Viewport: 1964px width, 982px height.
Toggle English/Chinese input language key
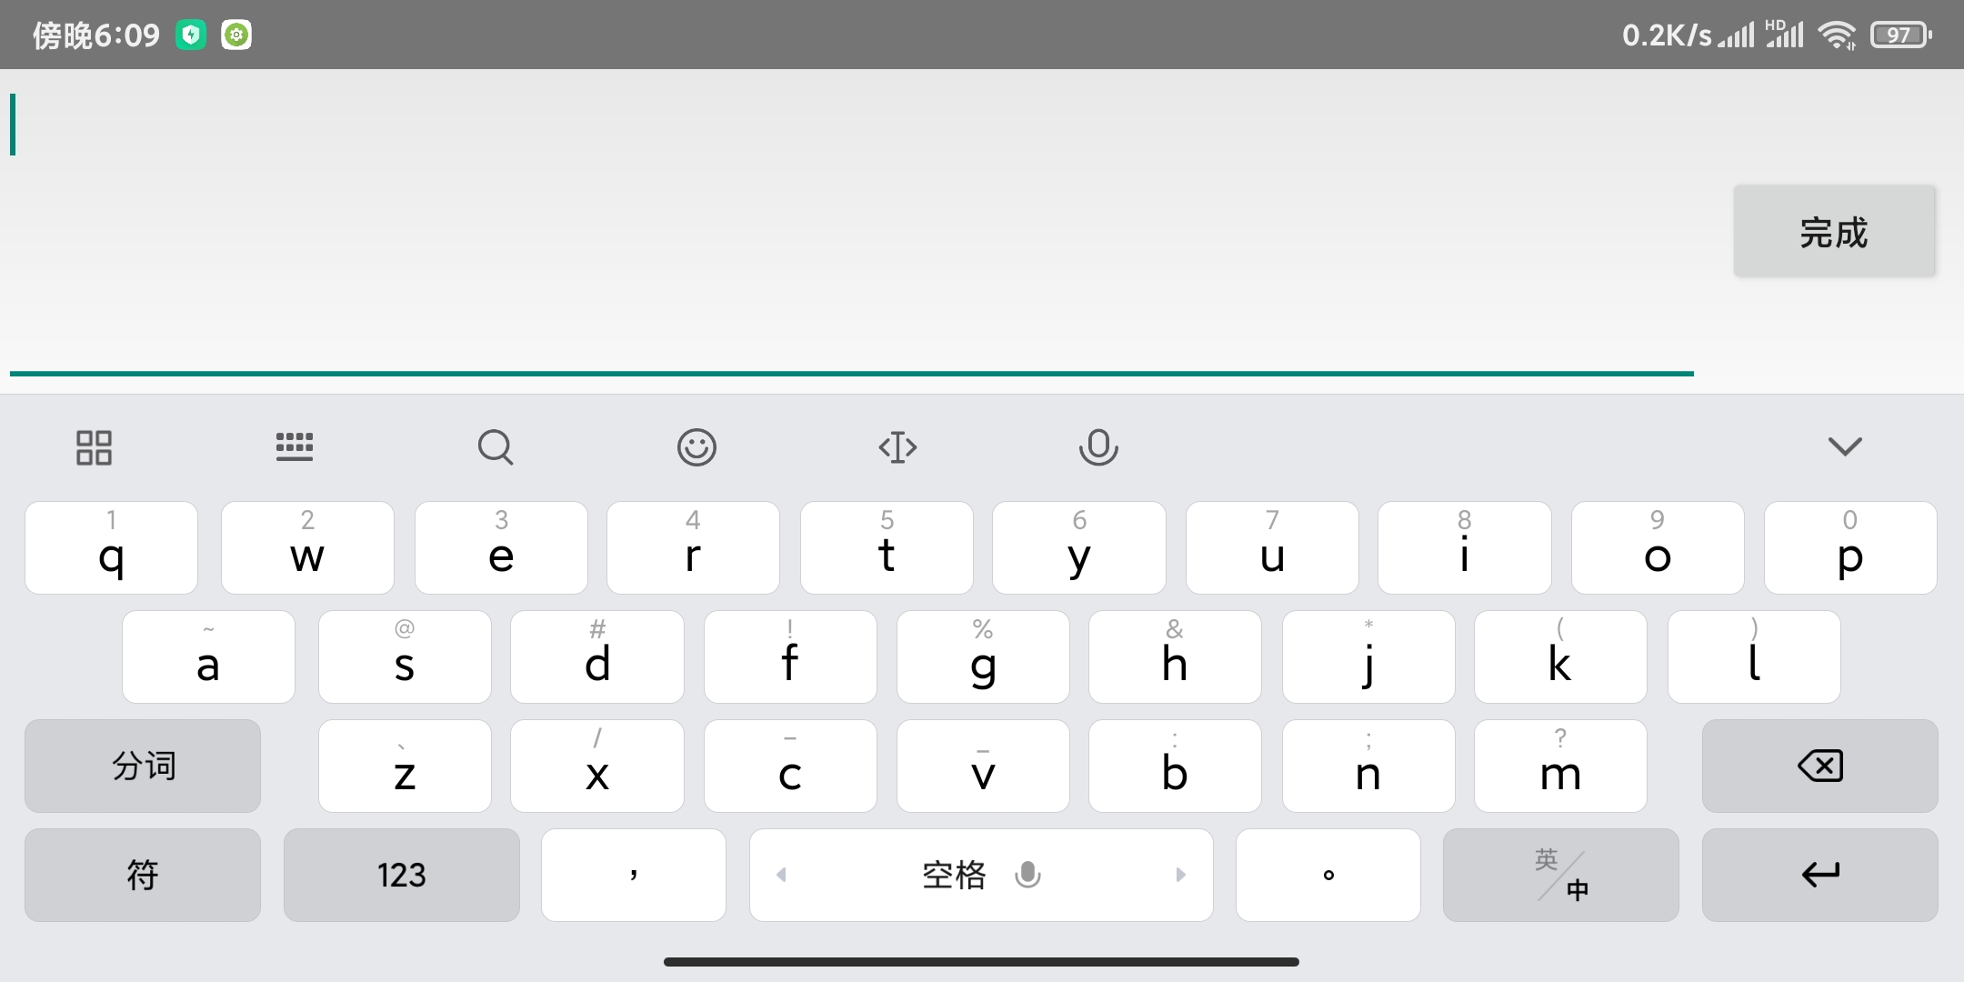pyautogui.click(x=1561, y=875)
